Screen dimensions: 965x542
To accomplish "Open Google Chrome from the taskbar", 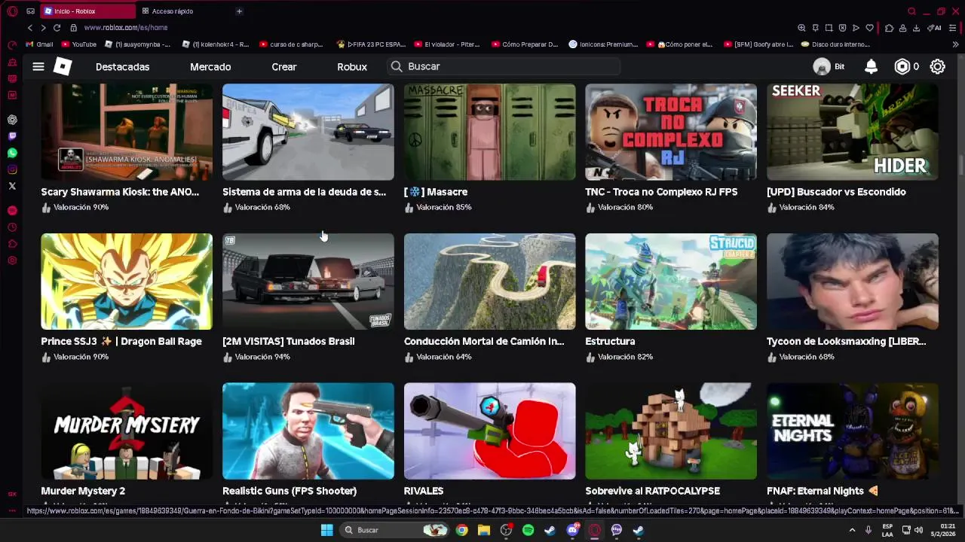I will 461,530.
